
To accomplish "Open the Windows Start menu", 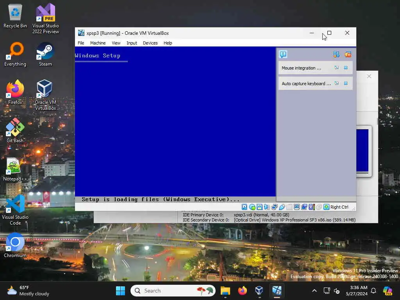I will pos(120,291).
